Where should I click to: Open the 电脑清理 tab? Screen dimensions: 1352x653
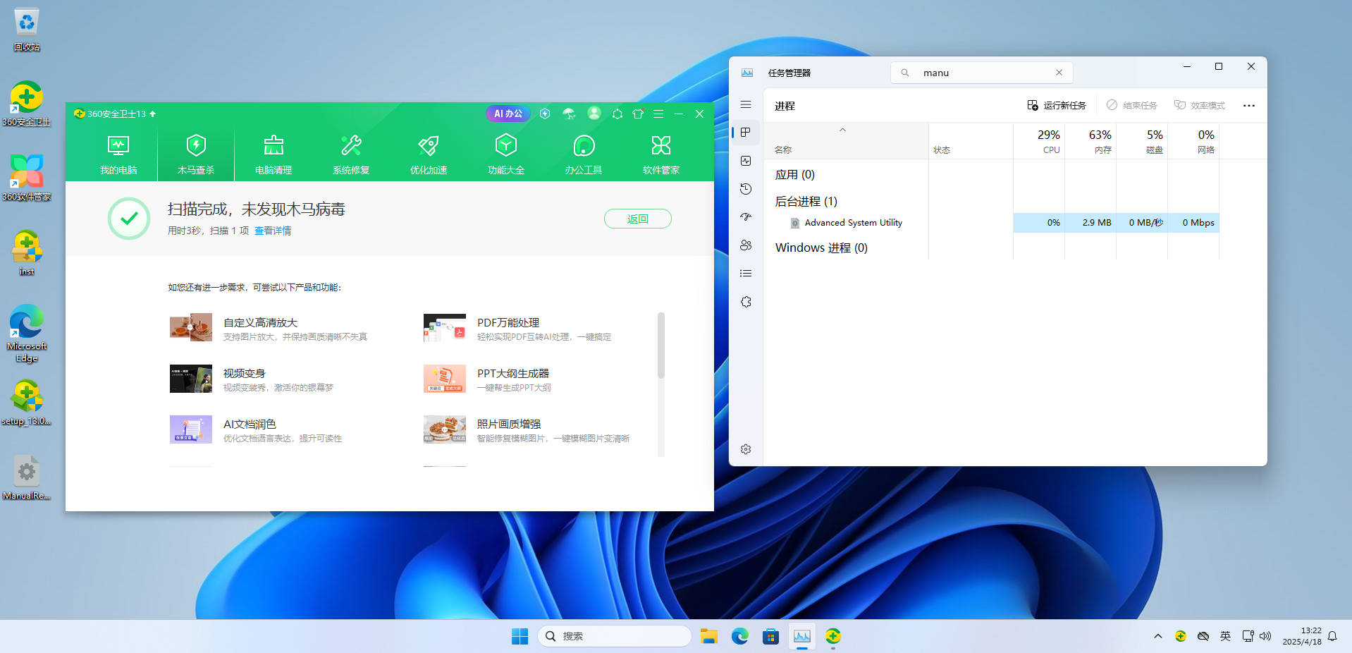pos(274,154)
